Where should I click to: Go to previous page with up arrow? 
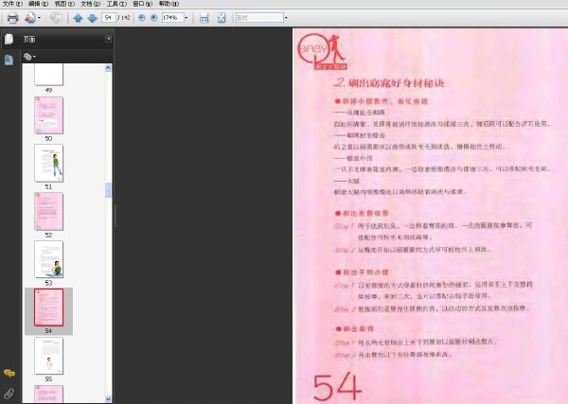(78, 18)
